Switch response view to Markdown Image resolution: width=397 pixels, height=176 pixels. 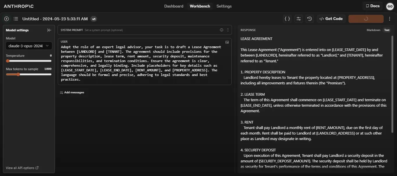(x=373, y=30)
